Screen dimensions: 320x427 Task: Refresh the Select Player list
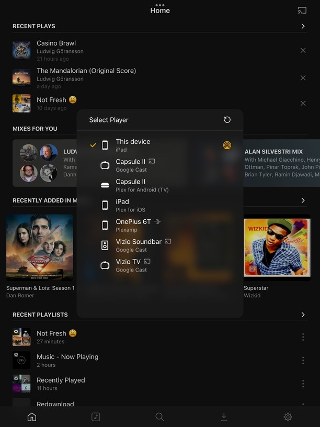[x=227, y=120]
